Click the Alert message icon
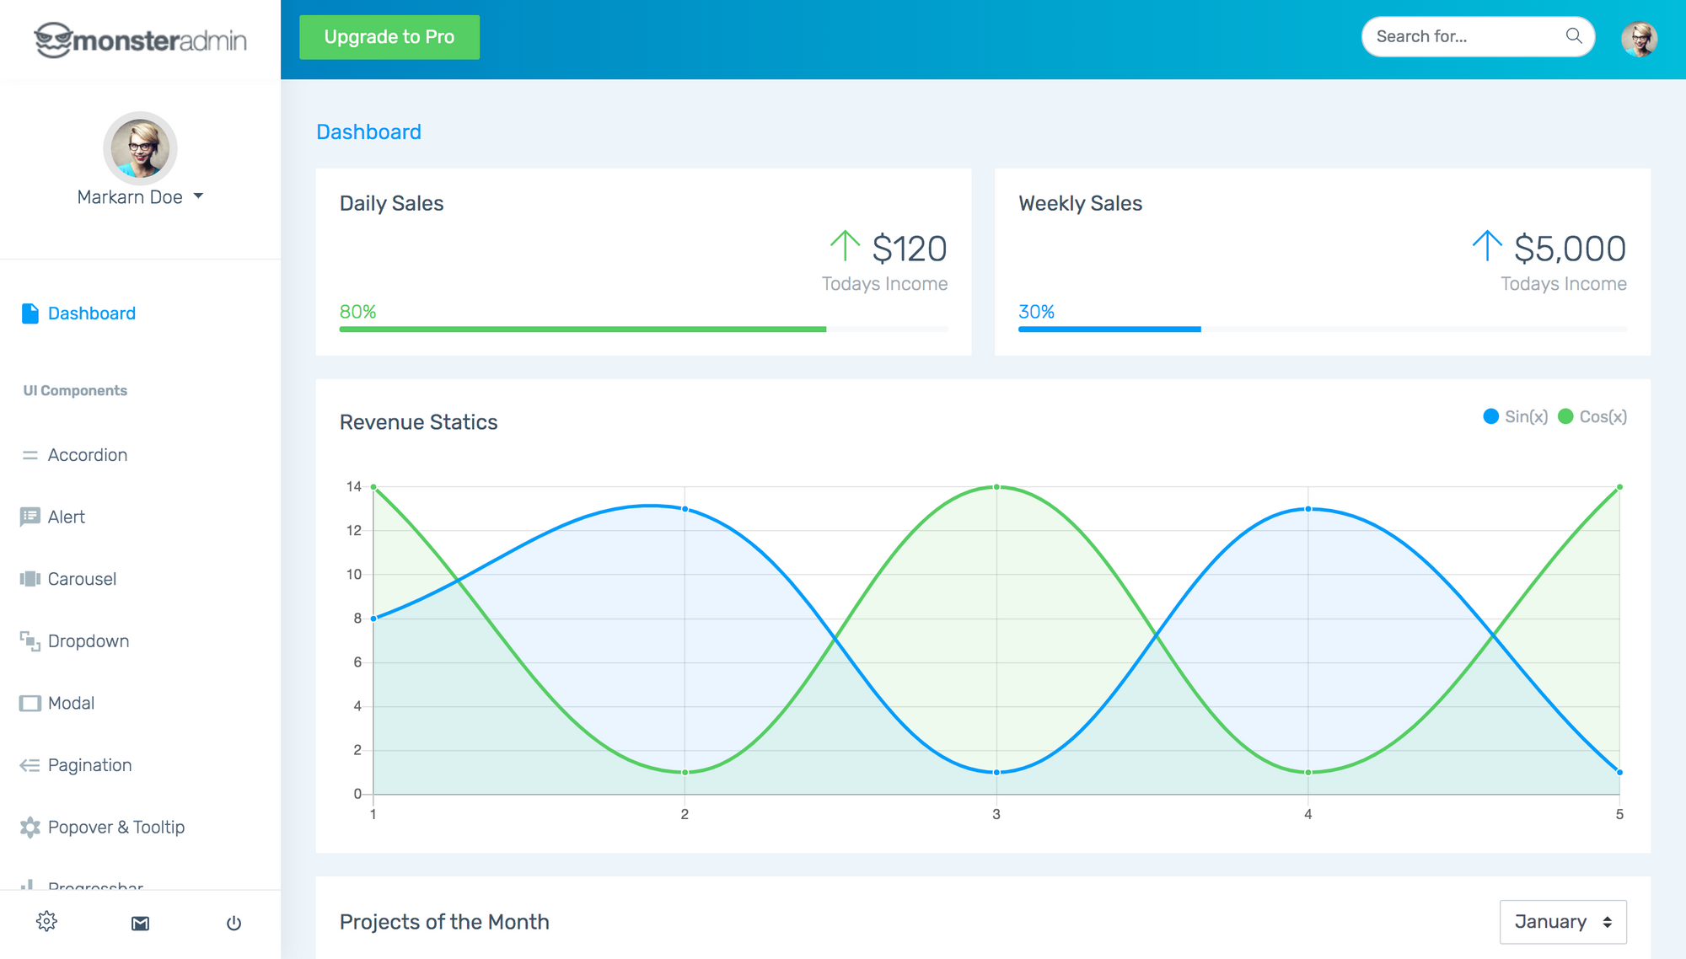The image size is (1686, 959). tap(30, 517)
